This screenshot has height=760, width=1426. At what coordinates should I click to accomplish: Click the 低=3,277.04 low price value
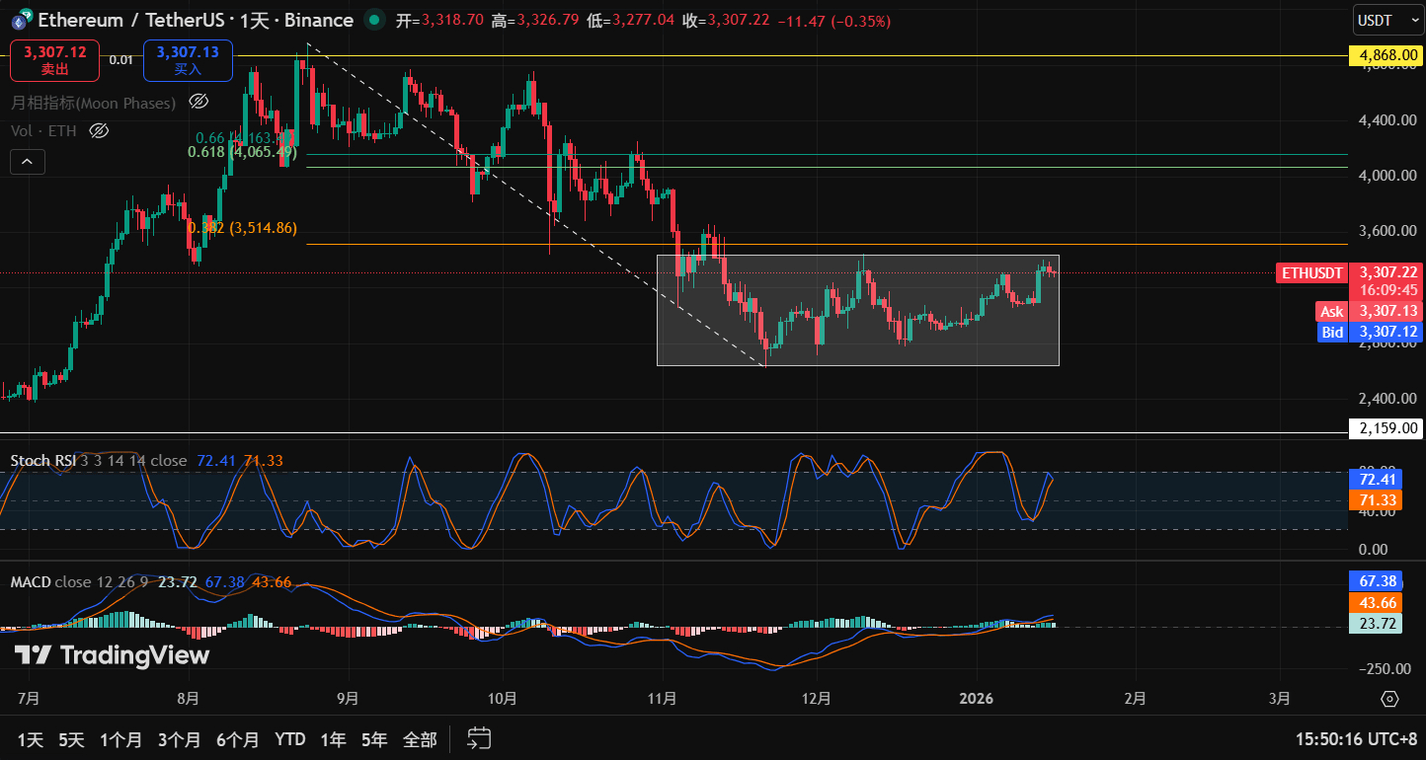point(631,21)
